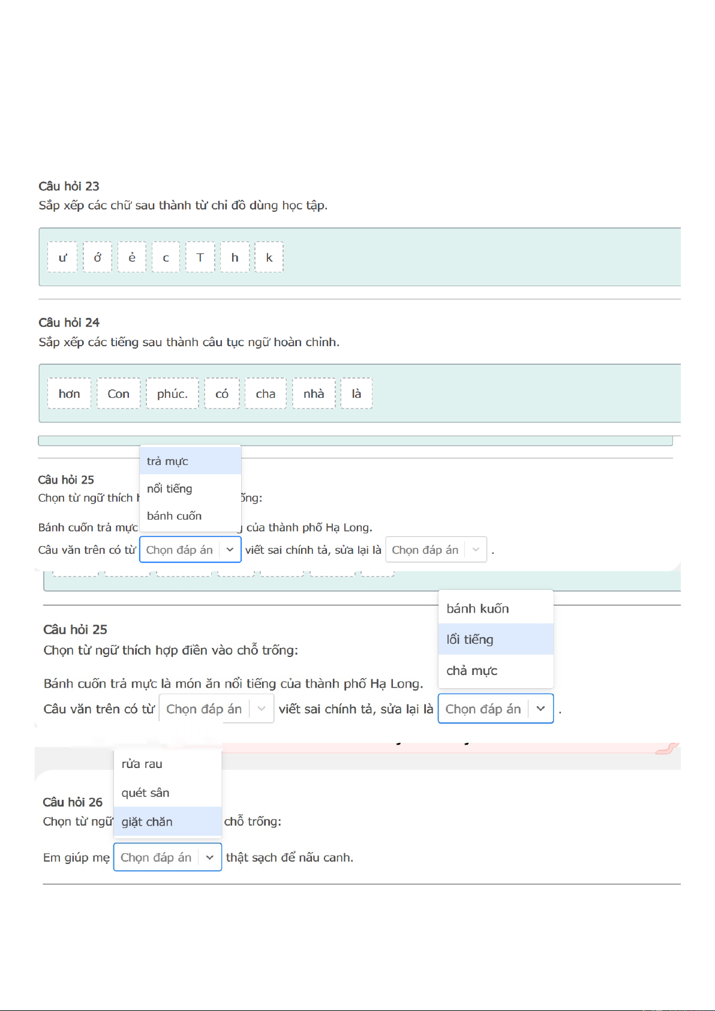The height and width of the screenshot is (1011, 715).
Task: Select the word tile 'cha'
Action: (266, 394)
